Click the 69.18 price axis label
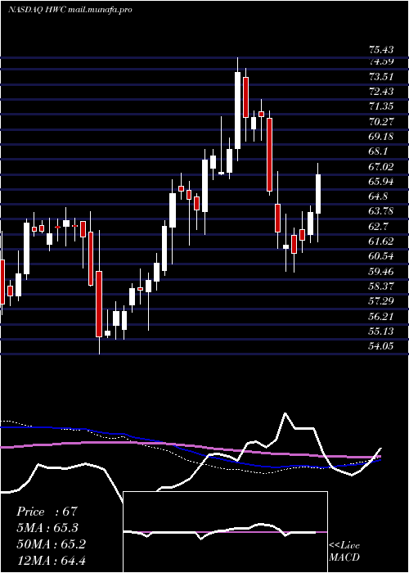 380,137
